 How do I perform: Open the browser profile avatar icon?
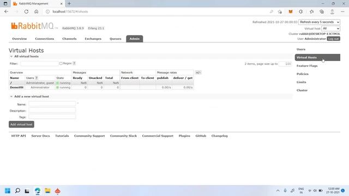tap(332, 11)
